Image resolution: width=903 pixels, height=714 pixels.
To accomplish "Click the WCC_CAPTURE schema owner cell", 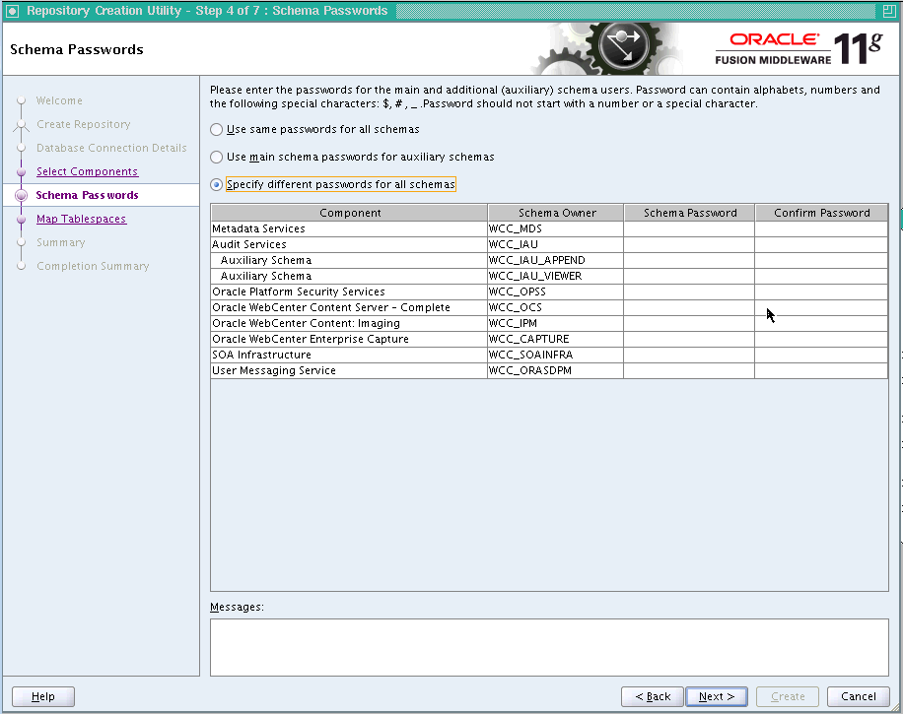I will 555,339.
